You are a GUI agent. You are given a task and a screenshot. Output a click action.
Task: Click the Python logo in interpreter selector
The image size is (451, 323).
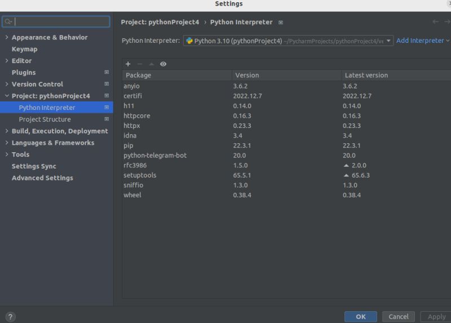(189, 41)
